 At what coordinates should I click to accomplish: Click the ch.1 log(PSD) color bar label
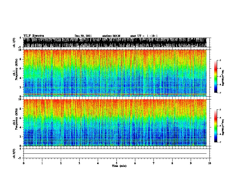[x=223, y=78]
